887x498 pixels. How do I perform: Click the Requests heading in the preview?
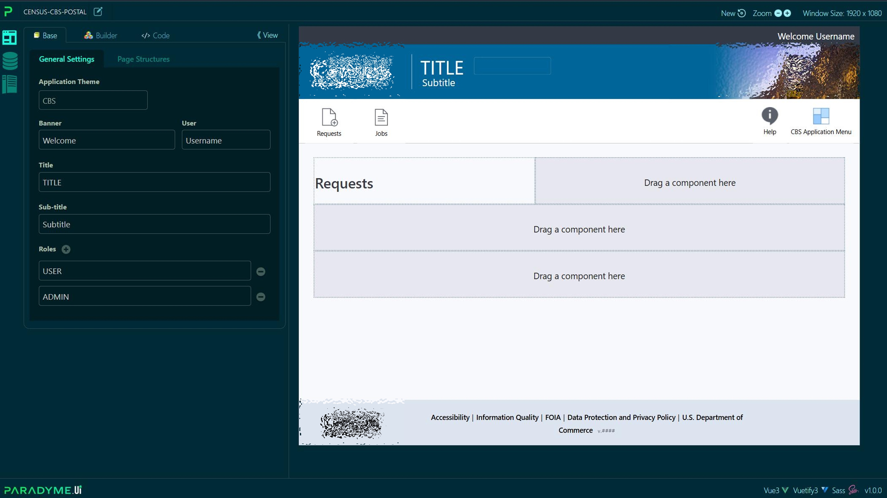(x=344, y=183)
